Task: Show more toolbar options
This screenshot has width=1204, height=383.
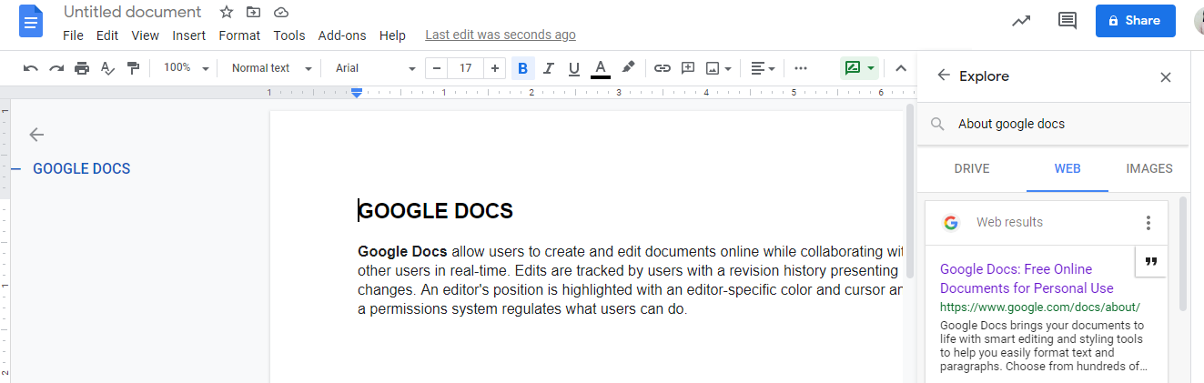Action: point(801,68)
